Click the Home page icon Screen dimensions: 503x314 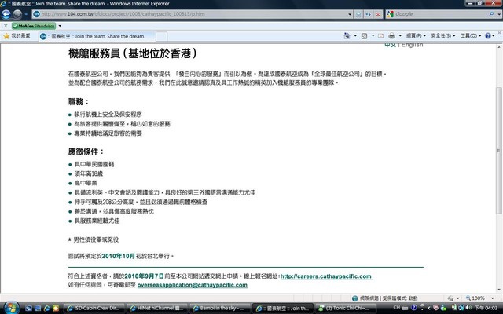(347, 35)
